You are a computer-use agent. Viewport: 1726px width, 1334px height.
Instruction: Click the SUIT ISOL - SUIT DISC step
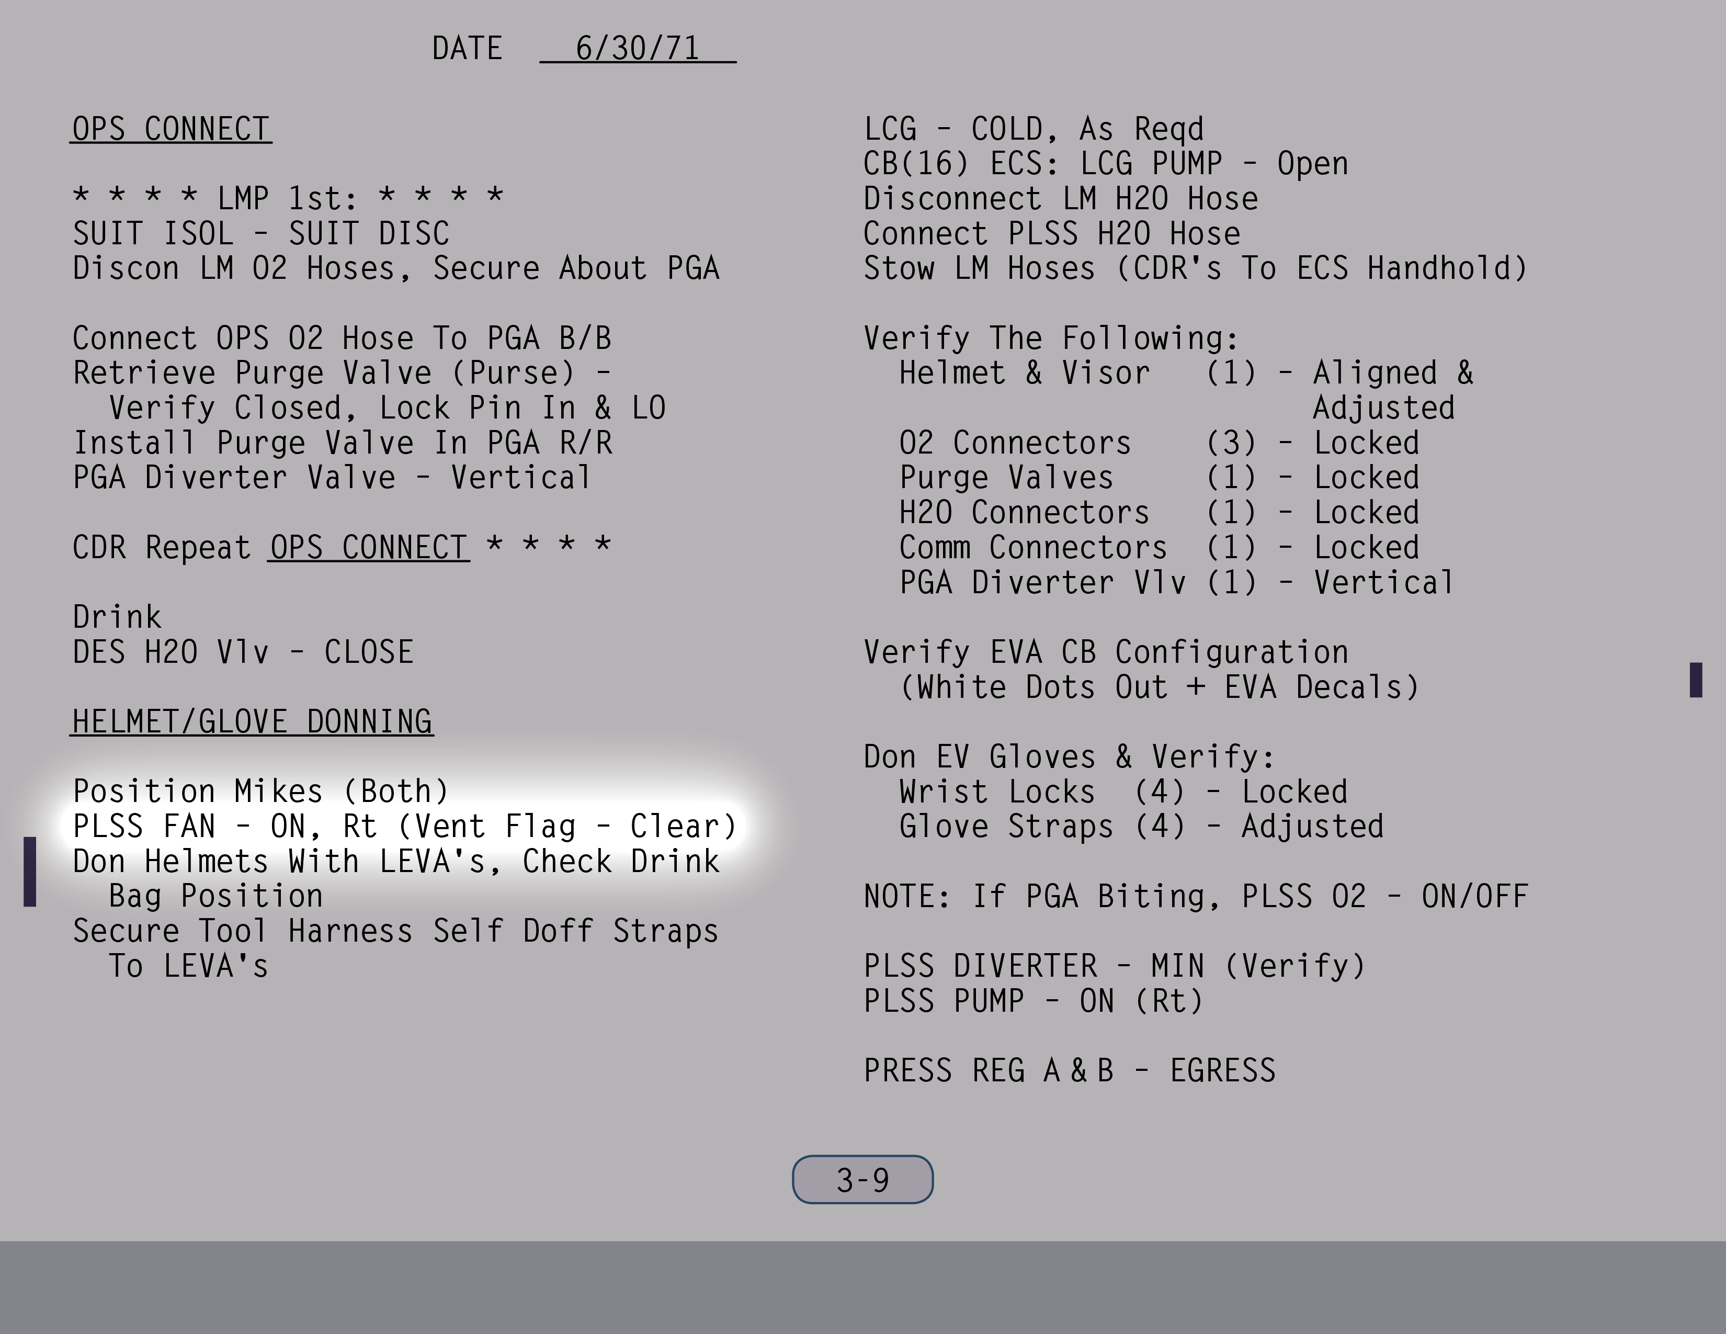tap(261, 234)
